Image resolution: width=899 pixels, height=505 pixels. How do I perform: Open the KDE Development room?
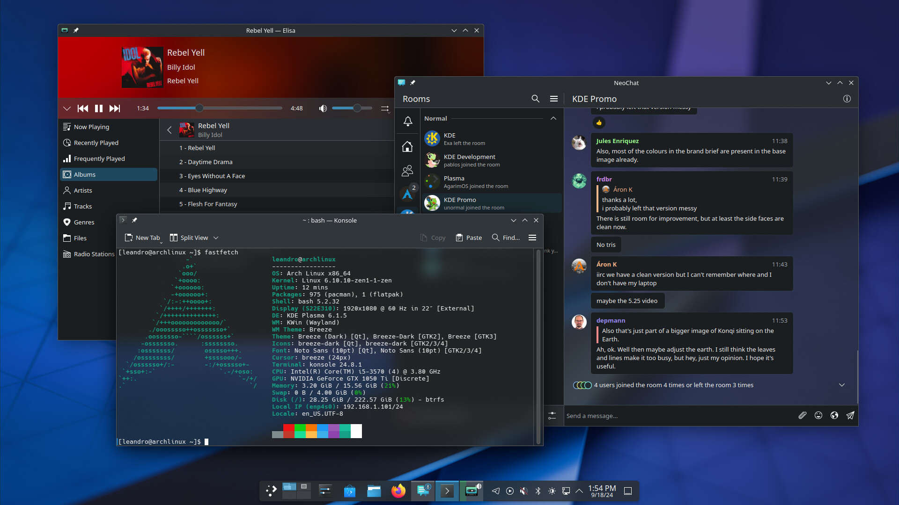point(492,160)
